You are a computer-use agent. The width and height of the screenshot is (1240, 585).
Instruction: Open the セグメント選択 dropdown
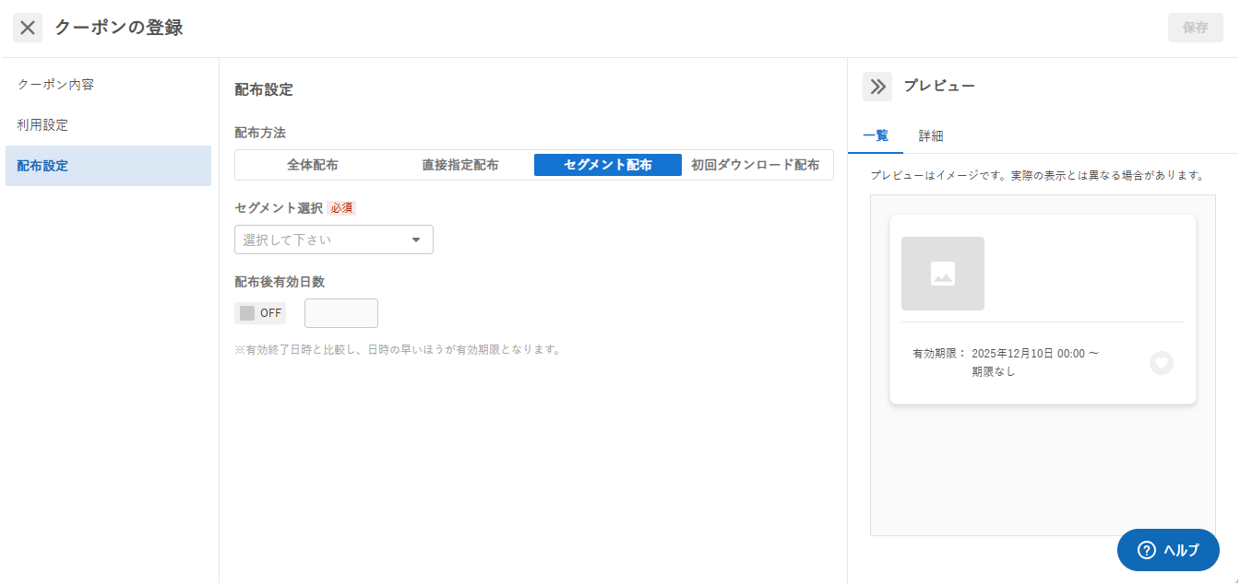pyautogui.click(x=334, y=240)
